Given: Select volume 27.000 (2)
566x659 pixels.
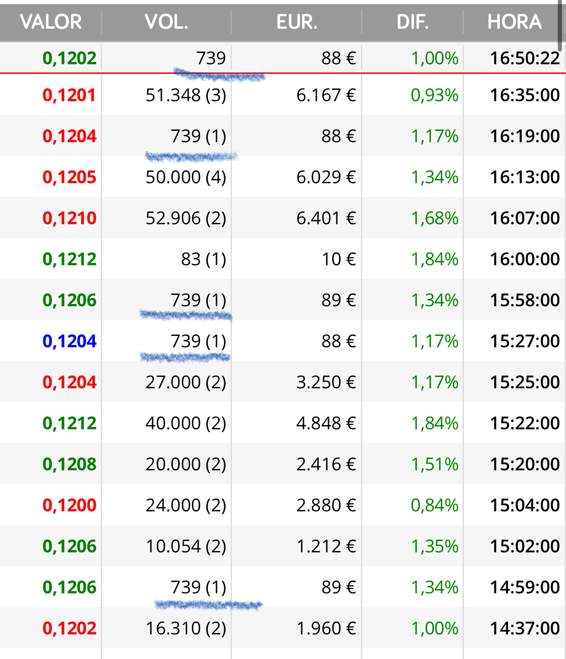Looking at the screenshot, I should [x=186, y=382].
